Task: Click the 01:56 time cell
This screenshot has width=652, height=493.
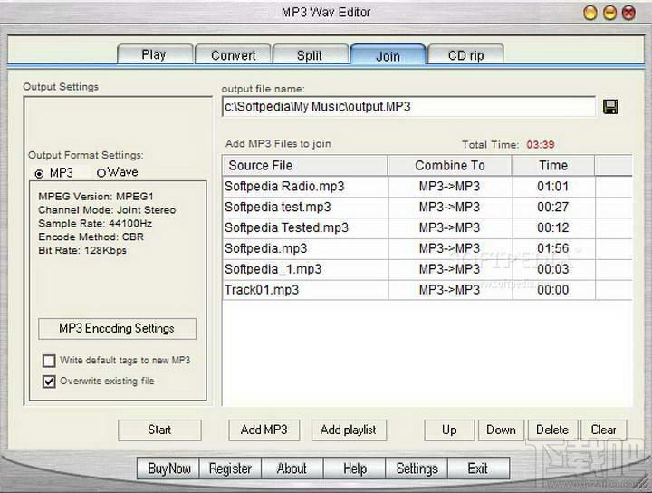Action: click(x=553, y=248)
